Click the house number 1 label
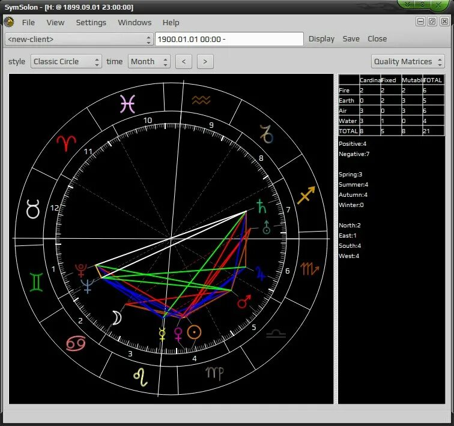 pos(53,269)
